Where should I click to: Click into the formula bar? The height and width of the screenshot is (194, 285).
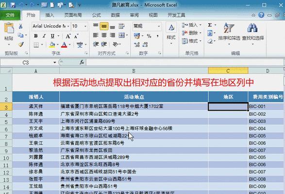click(x=184, y=63)
